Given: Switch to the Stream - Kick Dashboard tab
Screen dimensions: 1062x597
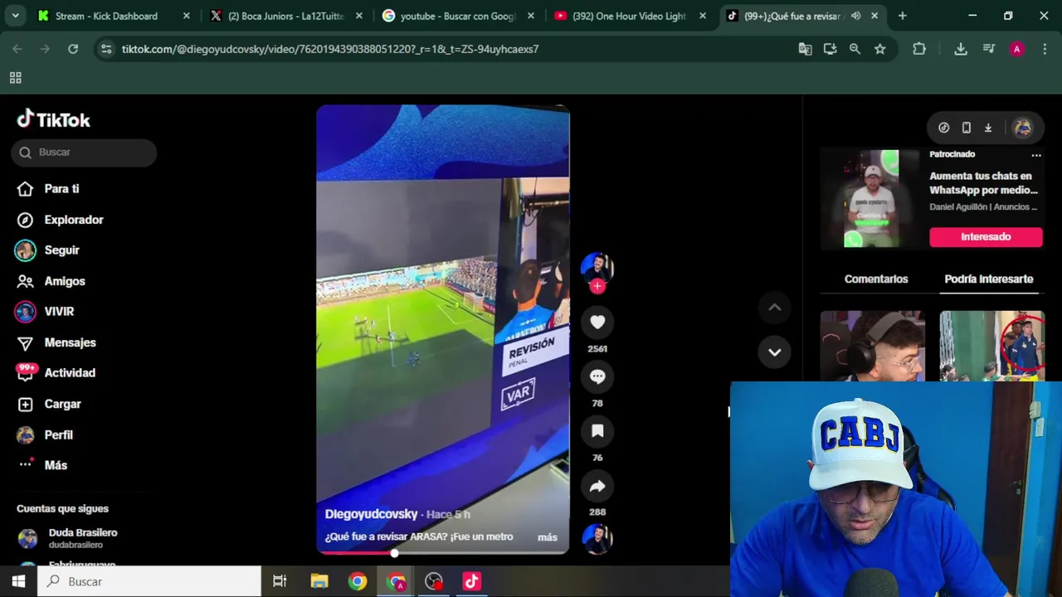Looking at the screenshot, I should click(x=106, y=16).
